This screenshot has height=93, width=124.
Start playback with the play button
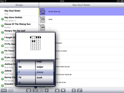(x=47, y=90)
